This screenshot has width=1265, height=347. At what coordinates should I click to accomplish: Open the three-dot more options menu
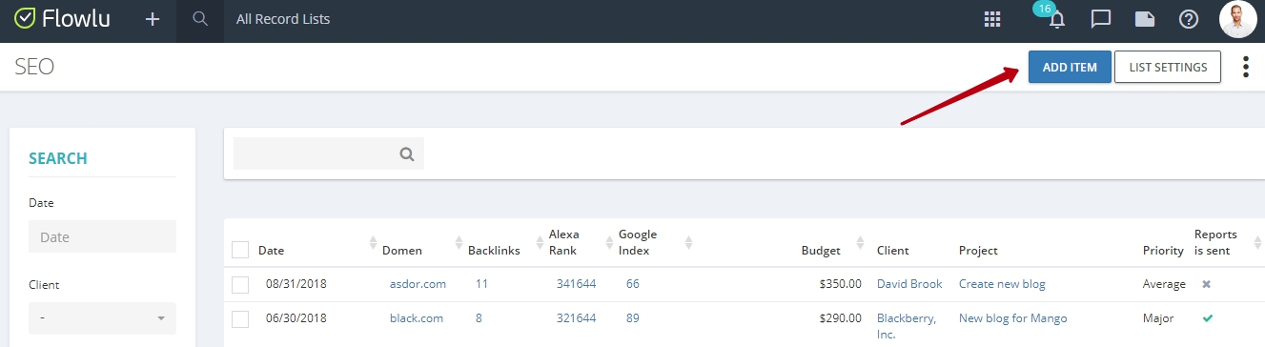coord(1246,67)
